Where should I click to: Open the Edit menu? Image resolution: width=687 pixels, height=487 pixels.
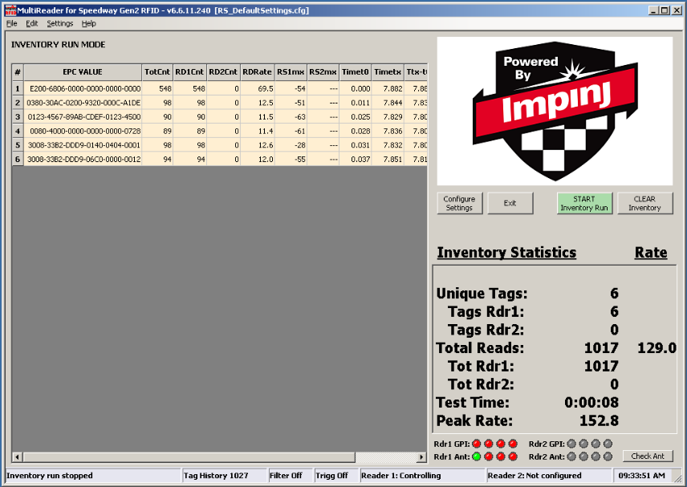tap(31, 23)
